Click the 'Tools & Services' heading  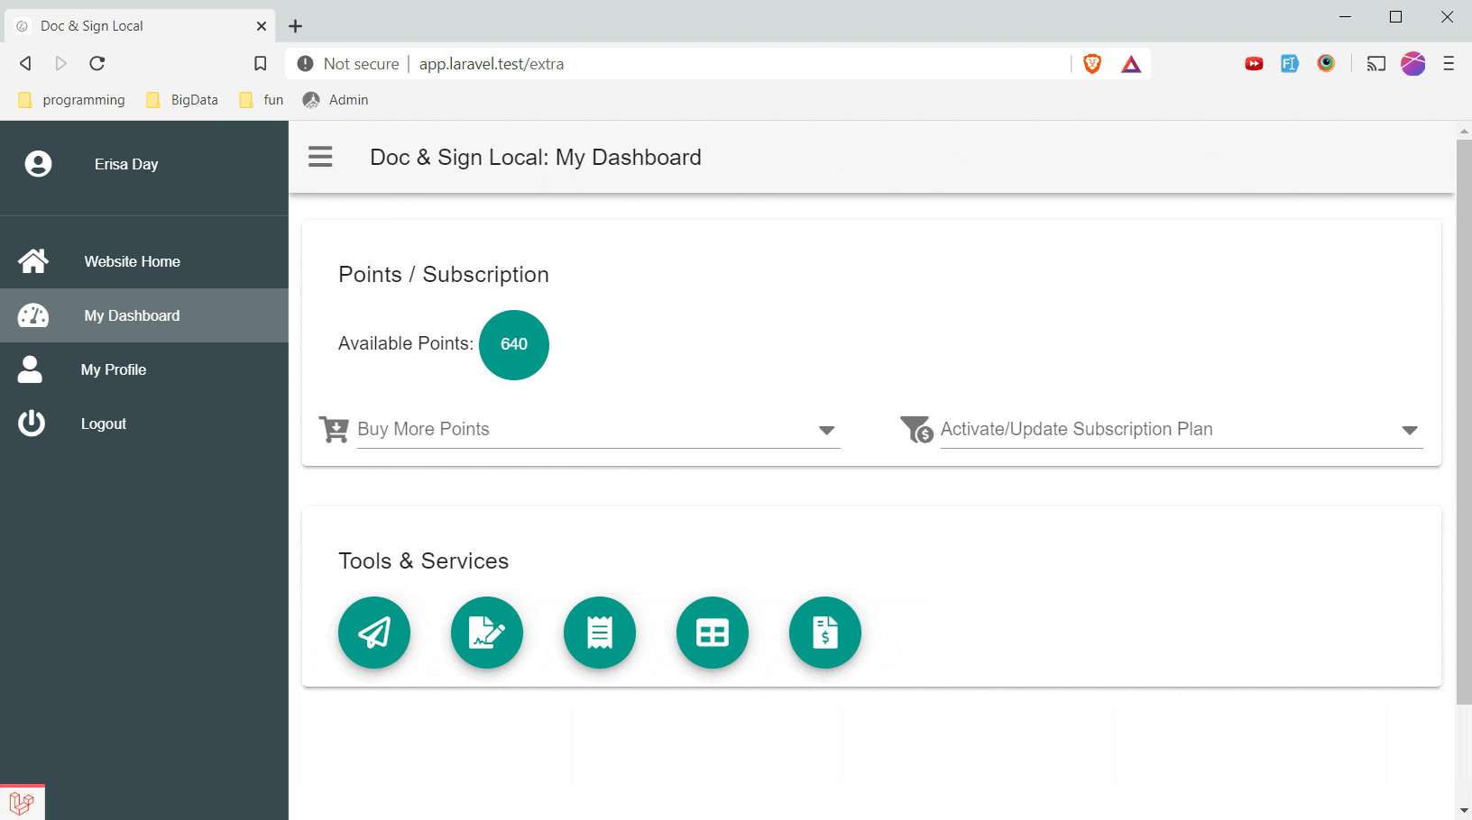click(424, 560)
